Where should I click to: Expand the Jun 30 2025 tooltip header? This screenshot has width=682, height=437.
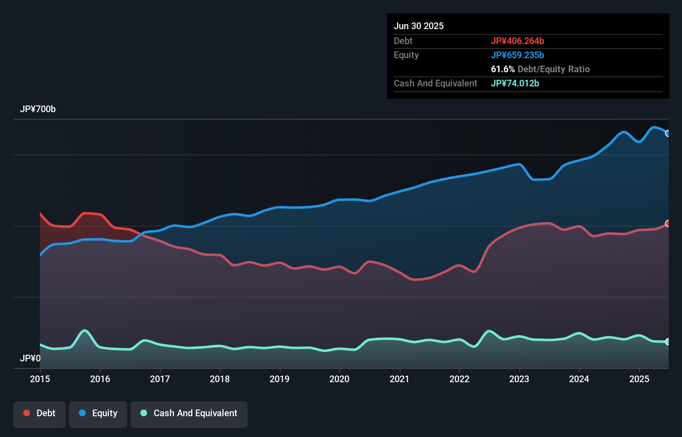click(x=419, y=26)
